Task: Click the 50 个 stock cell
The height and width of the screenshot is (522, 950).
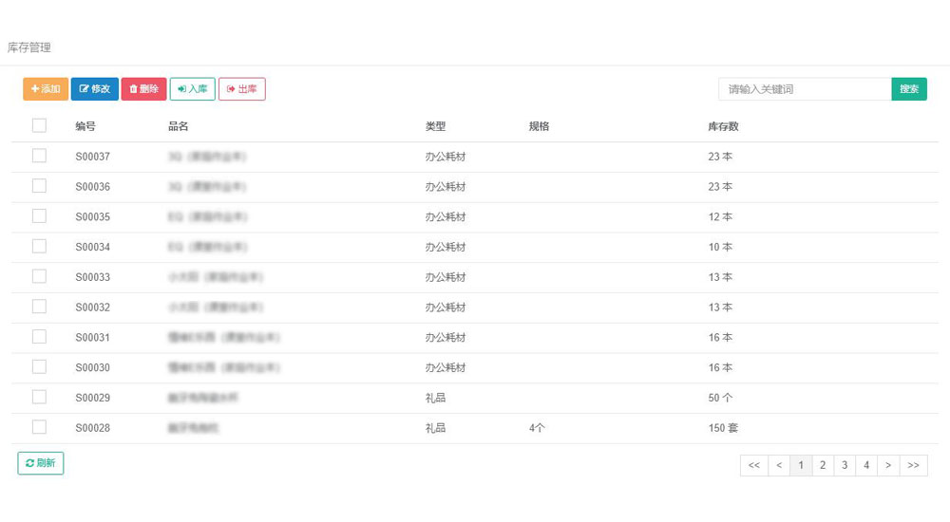Action: 720,398
